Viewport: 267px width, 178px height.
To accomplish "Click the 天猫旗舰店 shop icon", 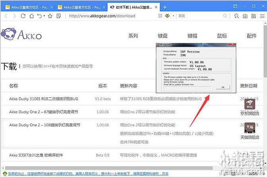I will [250, 128].
